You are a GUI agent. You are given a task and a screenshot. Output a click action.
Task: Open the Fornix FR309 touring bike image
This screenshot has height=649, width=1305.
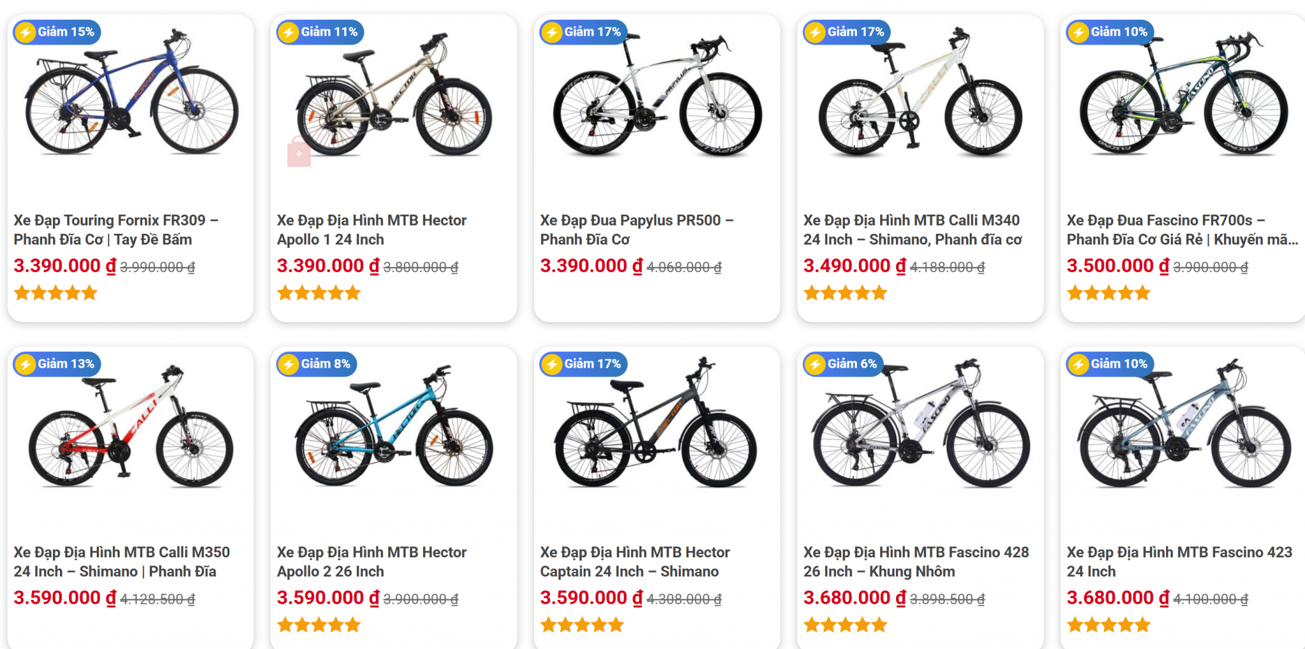pos(131,96)
